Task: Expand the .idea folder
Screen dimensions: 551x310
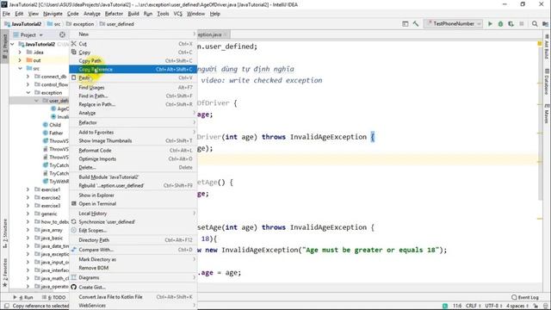Action: [20, 52]
